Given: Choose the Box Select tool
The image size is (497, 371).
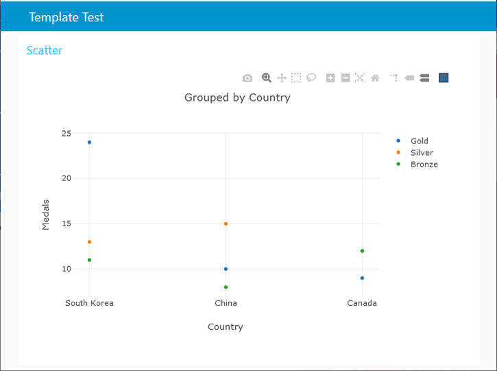Looking at the screenshot, I should click(296, 78).
